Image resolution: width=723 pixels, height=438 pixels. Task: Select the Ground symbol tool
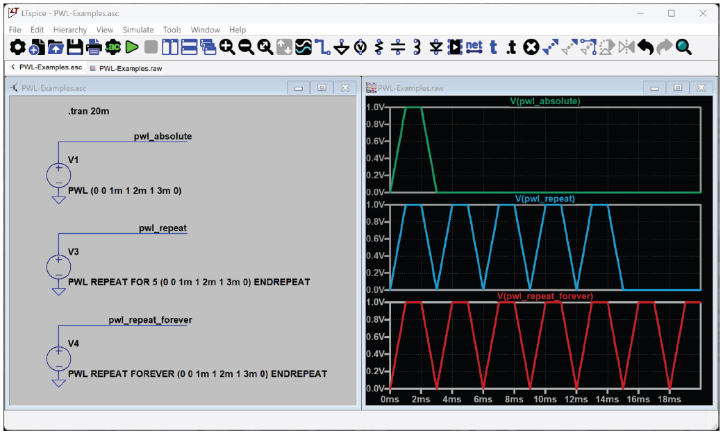tap(341, 47)
